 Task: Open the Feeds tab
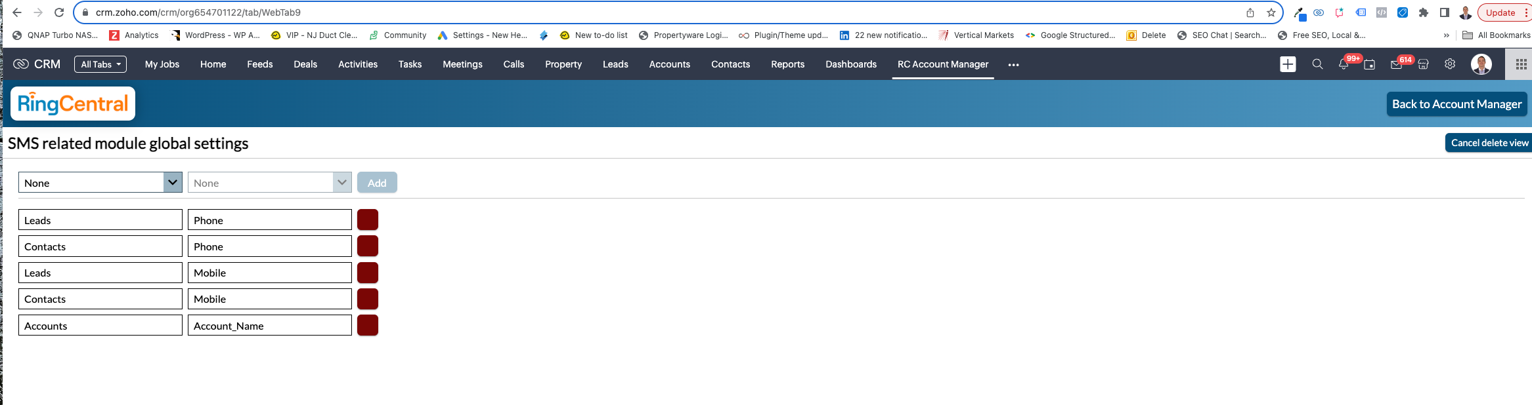260,64
